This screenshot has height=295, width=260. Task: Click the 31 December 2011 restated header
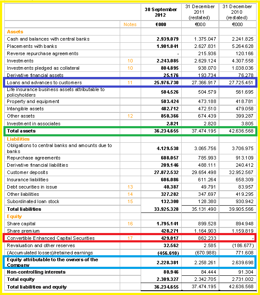[200, 12]
